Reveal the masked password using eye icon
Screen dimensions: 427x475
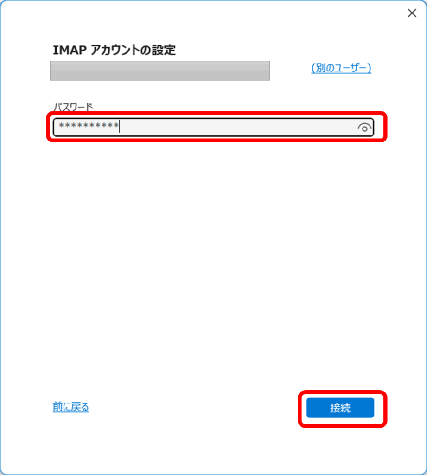(364, 128)
